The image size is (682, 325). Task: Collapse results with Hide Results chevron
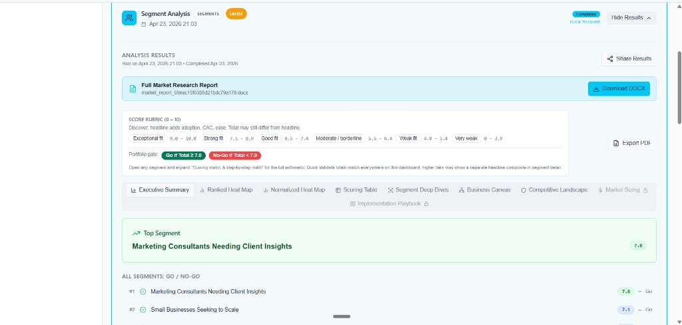click(x=649, y=18)
